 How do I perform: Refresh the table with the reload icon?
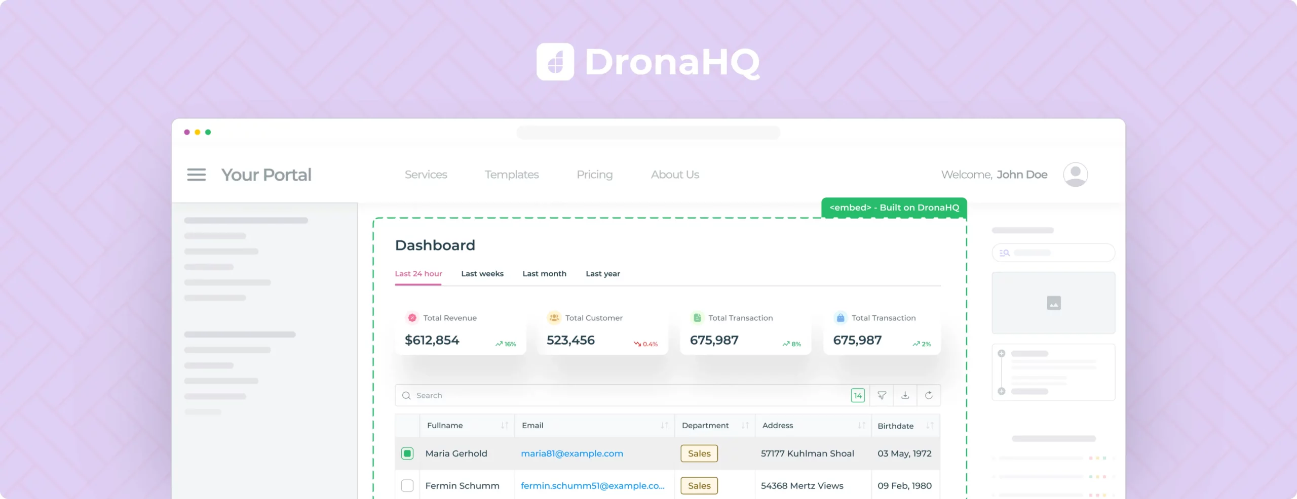pos(928,395)
